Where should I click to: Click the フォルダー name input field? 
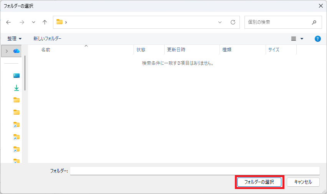(195, 171)
